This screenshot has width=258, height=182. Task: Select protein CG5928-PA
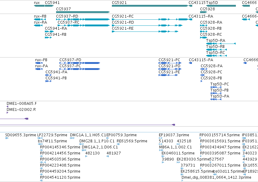click(204, 69)
